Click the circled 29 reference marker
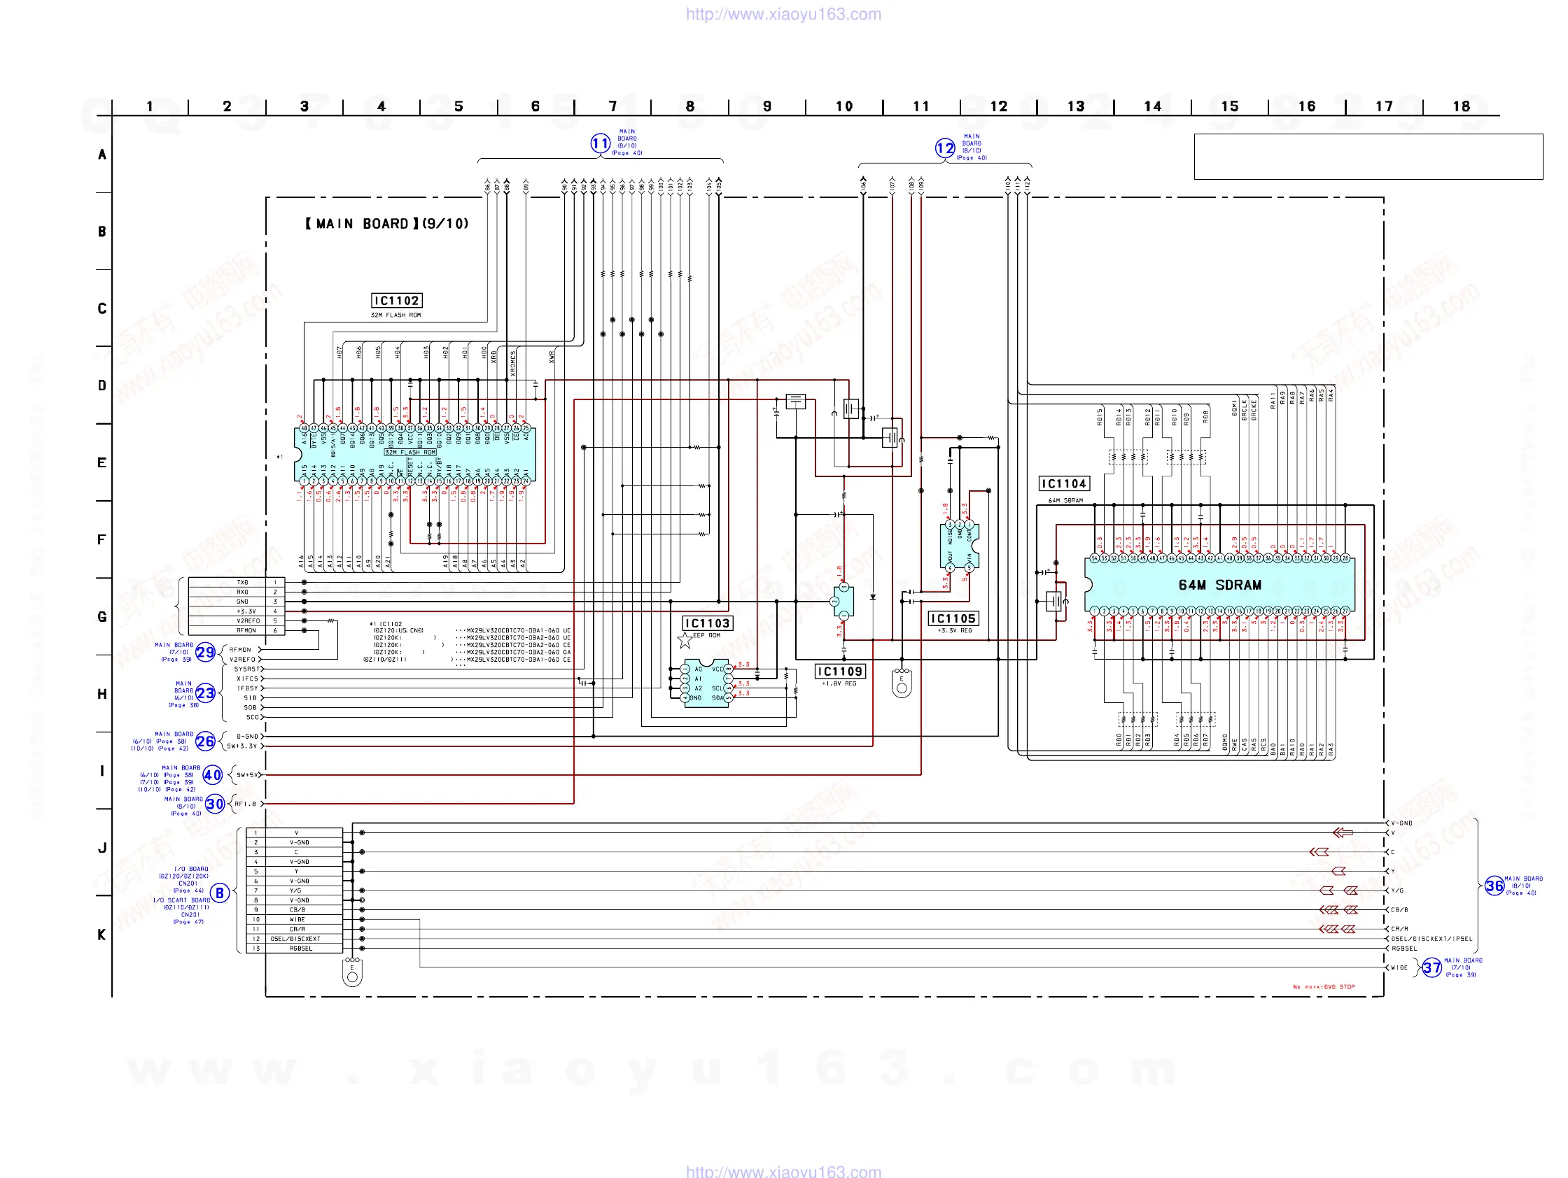Screen dimensions: 1568x1178 [x=205, y=653]
